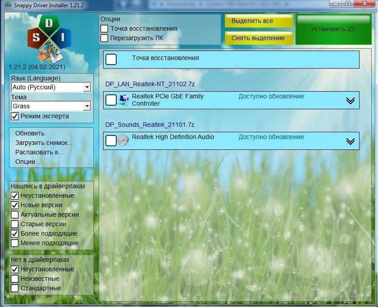The height and width of the screenshot is (307, 378).
Task: Click the SDI logo in the sidebar
Action: (x=49, y=39)
